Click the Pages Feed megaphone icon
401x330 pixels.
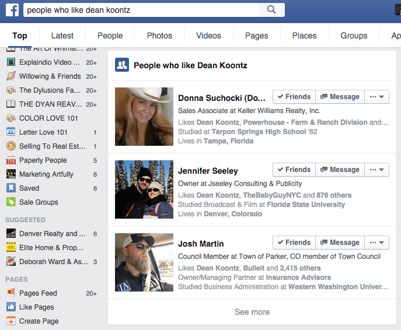pyautogui.click(x=11, y=293)
